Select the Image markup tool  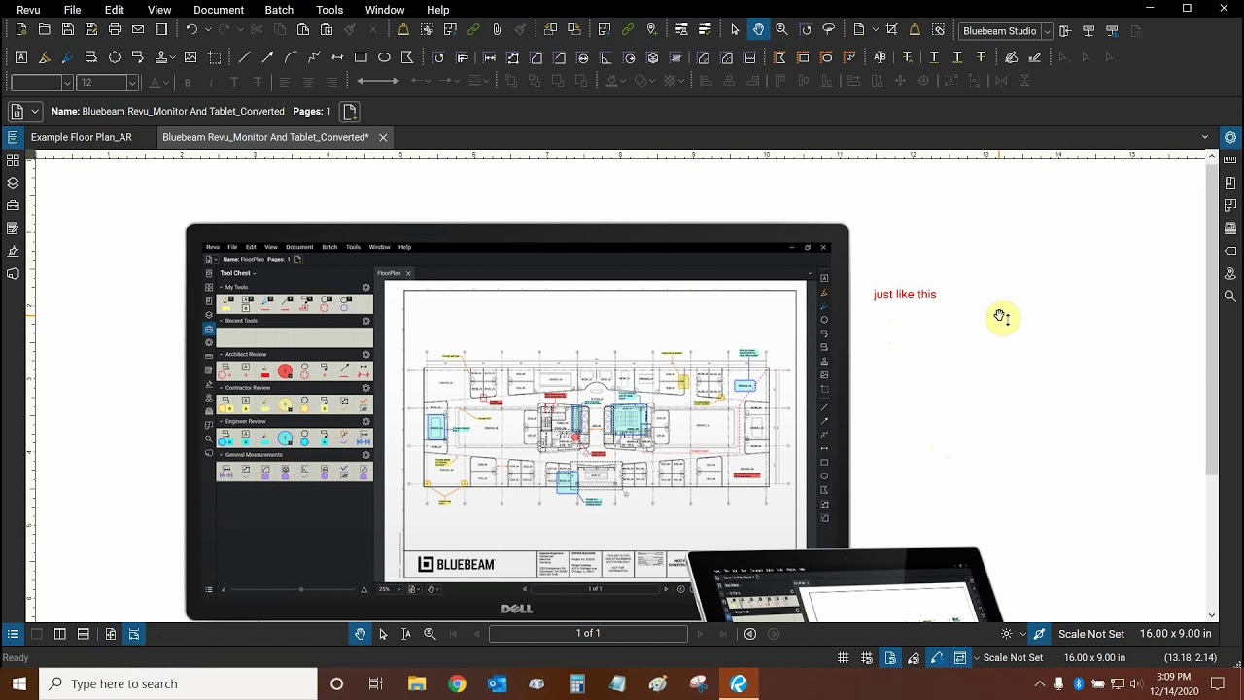(190, 57)
